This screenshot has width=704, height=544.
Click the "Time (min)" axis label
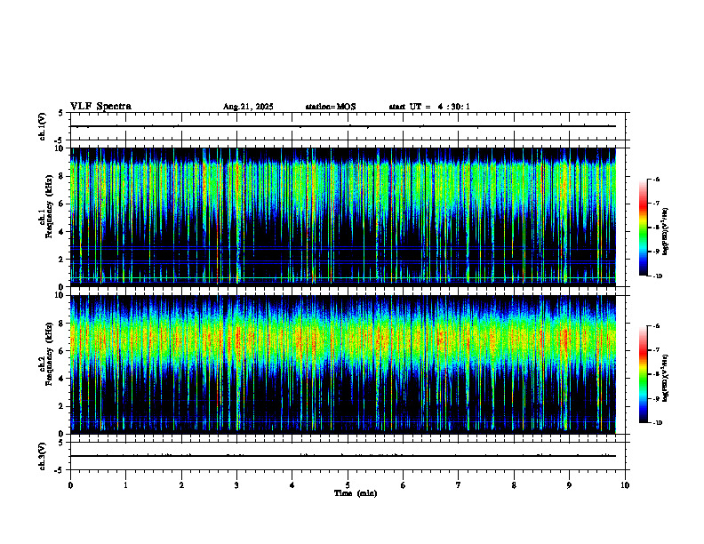tap(356, 493)
